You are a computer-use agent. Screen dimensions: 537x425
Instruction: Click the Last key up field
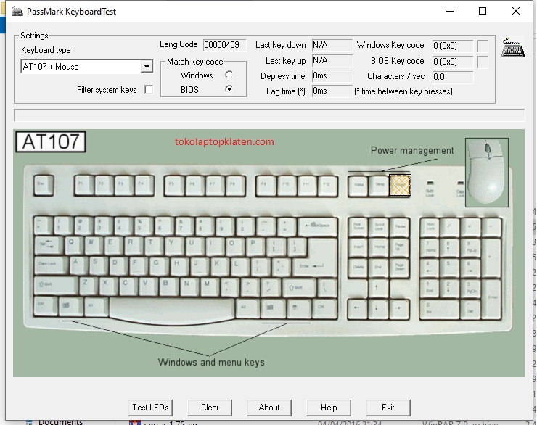tap(332, 61)
